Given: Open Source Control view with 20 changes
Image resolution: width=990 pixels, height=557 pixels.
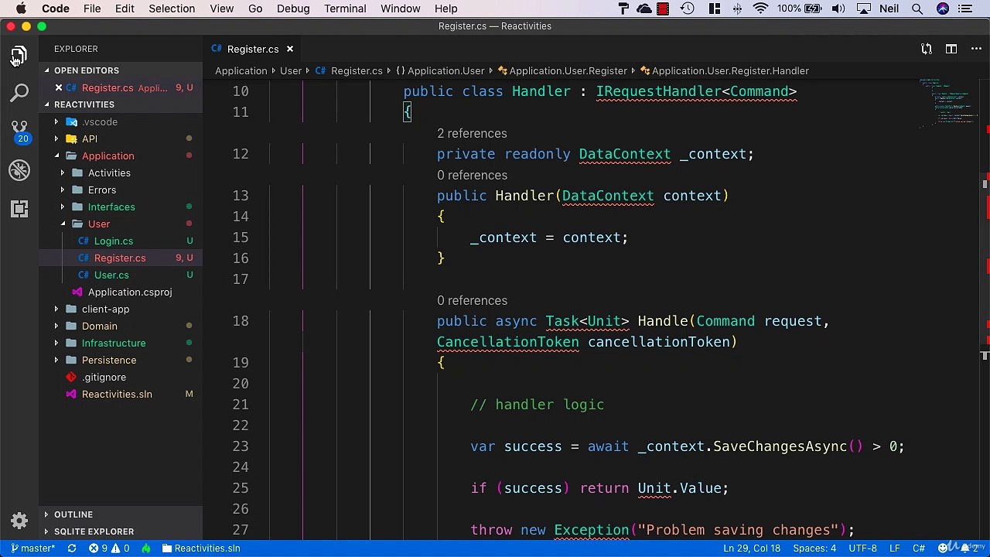Looking at the screenshot, I should 19,131.
